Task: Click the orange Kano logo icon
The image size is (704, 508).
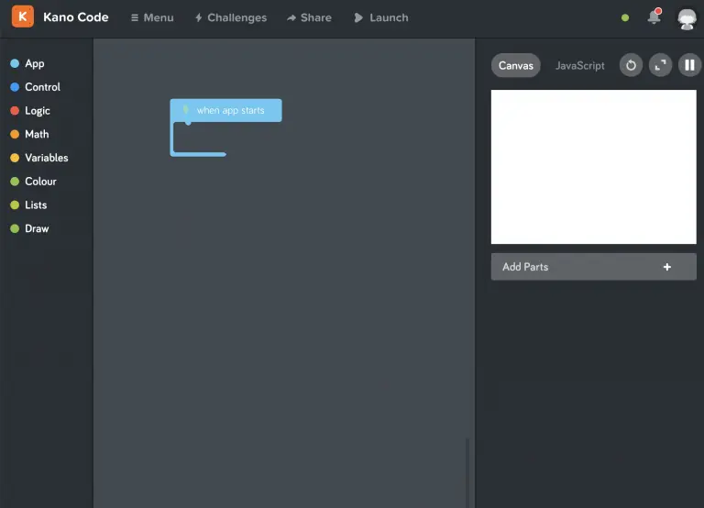Action: tap(23, 17)
